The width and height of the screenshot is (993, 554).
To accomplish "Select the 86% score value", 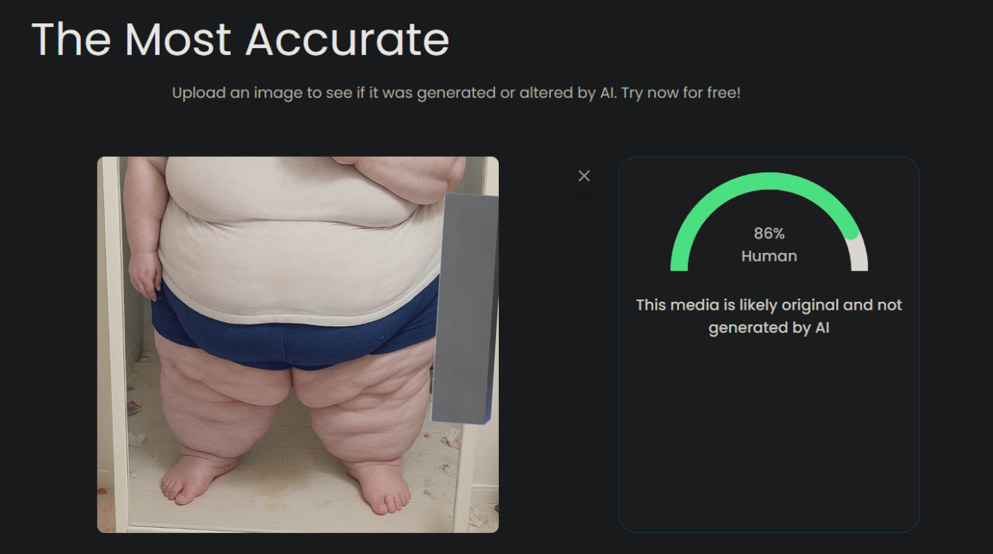I will (769, 234).
